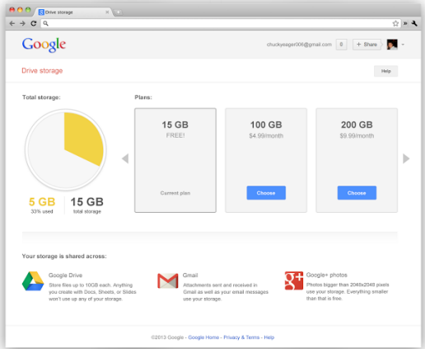This screenshot has height=349, width=425.
Task: Click the Help button near Drive storage
Action: point(385,71)
